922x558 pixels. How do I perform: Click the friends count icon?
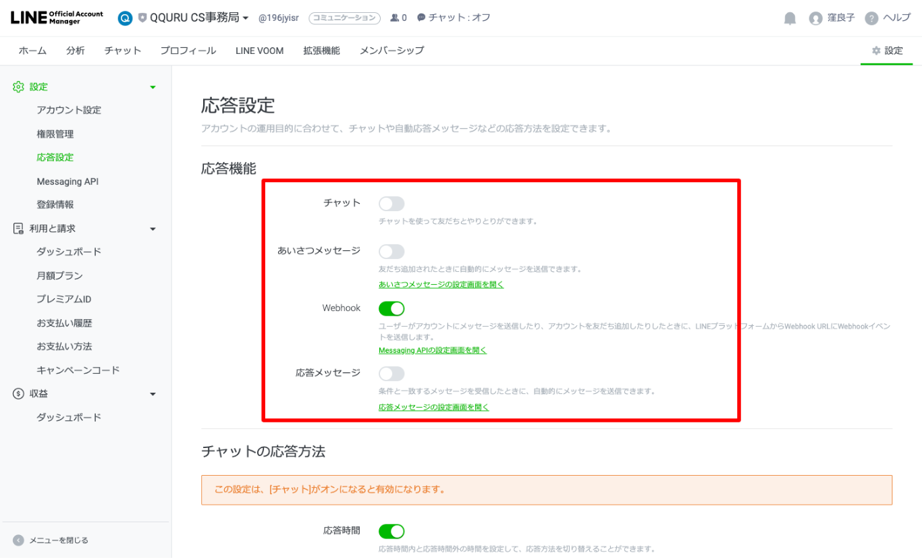click(x=395, y=18)
